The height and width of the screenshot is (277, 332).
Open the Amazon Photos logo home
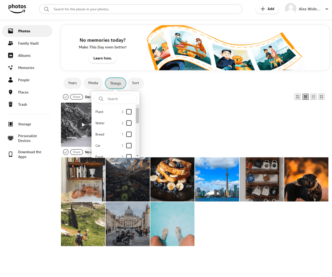(x=17, y=9)
